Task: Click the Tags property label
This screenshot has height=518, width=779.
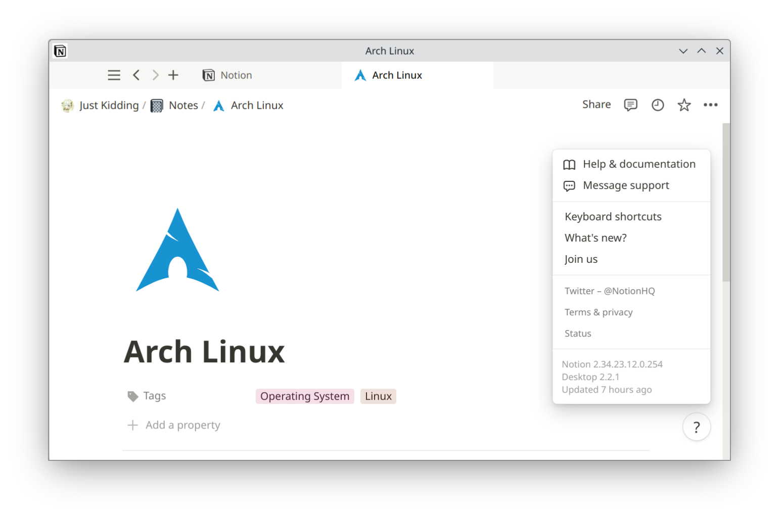Action: click(147, 396)
